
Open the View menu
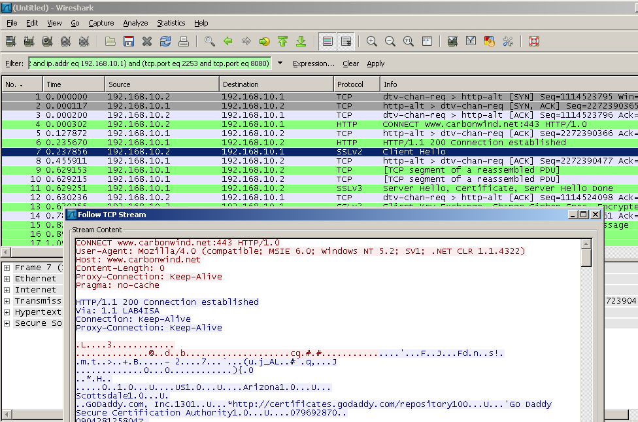[x=54, y=23]
